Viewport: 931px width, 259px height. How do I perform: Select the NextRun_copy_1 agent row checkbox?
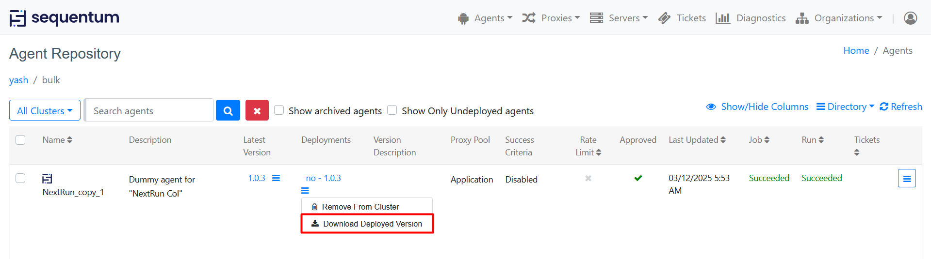point(20,178)
